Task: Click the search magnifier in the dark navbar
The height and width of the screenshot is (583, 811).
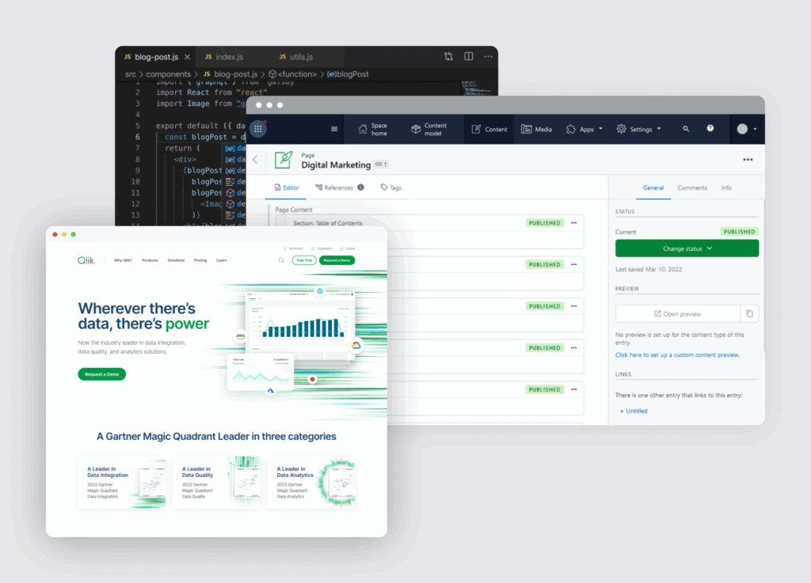Action: point(686,129)
